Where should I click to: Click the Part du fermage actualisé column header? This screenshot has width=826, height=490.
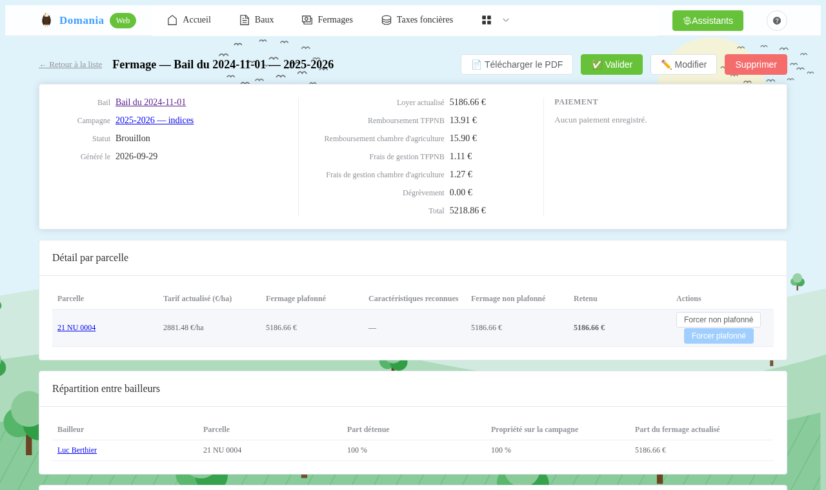677,429
